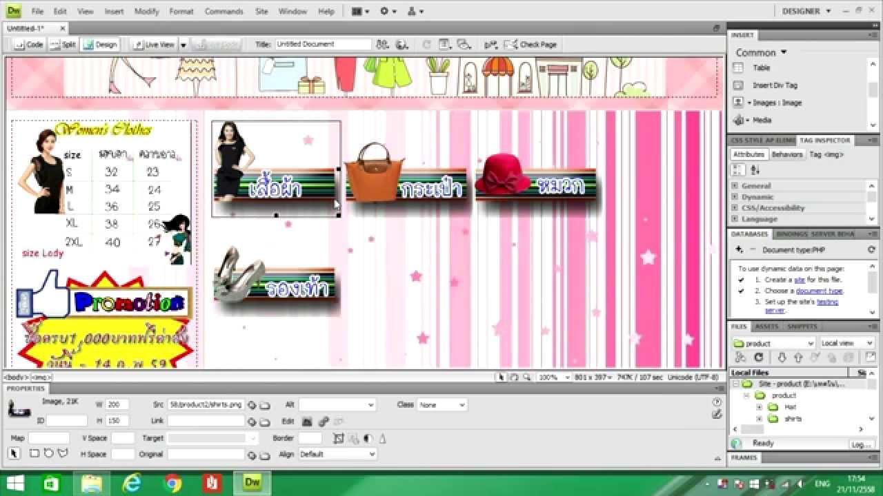
Task: Open the Site menu
Action: (261, 12)
